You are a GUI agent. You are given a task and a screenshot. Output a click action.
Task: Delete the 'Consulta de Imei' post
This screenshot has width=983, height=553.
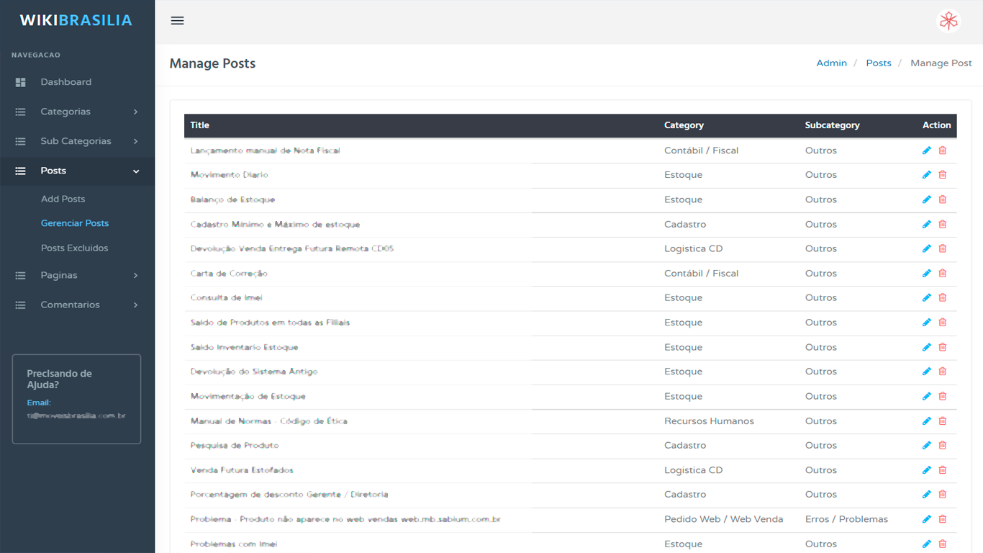pyautogui.click(x=943, y=298)
